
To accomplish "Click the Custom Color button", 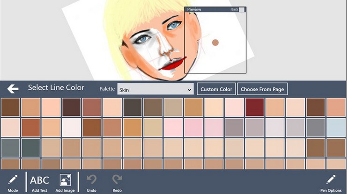I will [216, 89].
